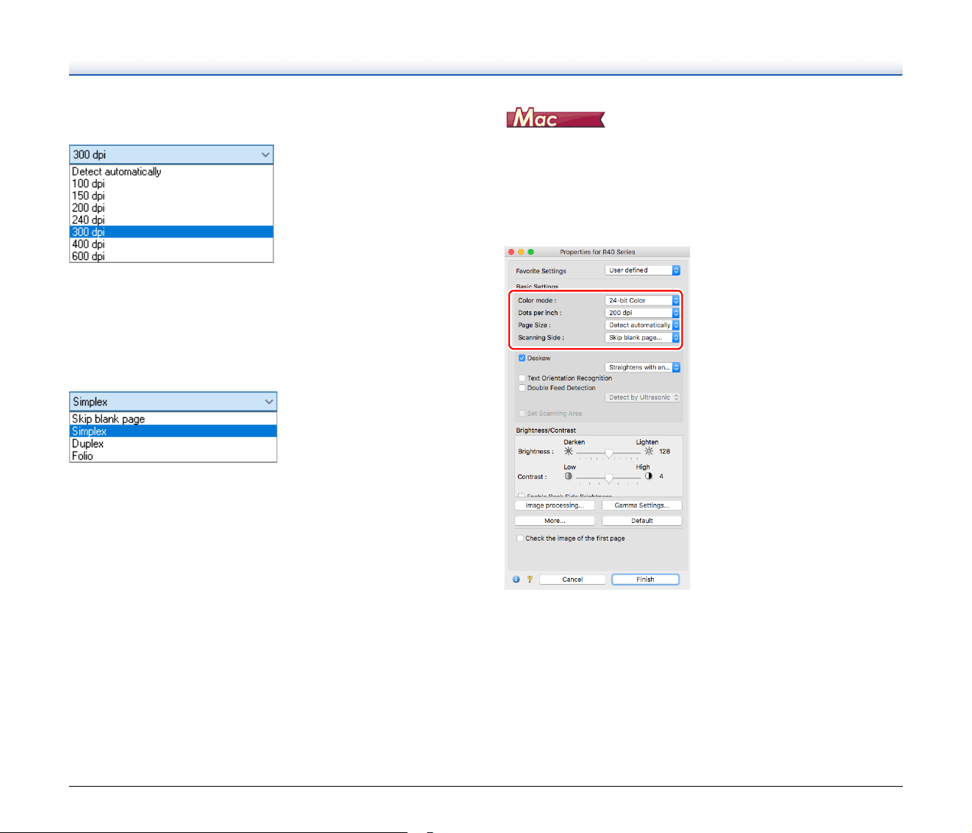Select highlighted 300 dpi list entry

point(171,232)
